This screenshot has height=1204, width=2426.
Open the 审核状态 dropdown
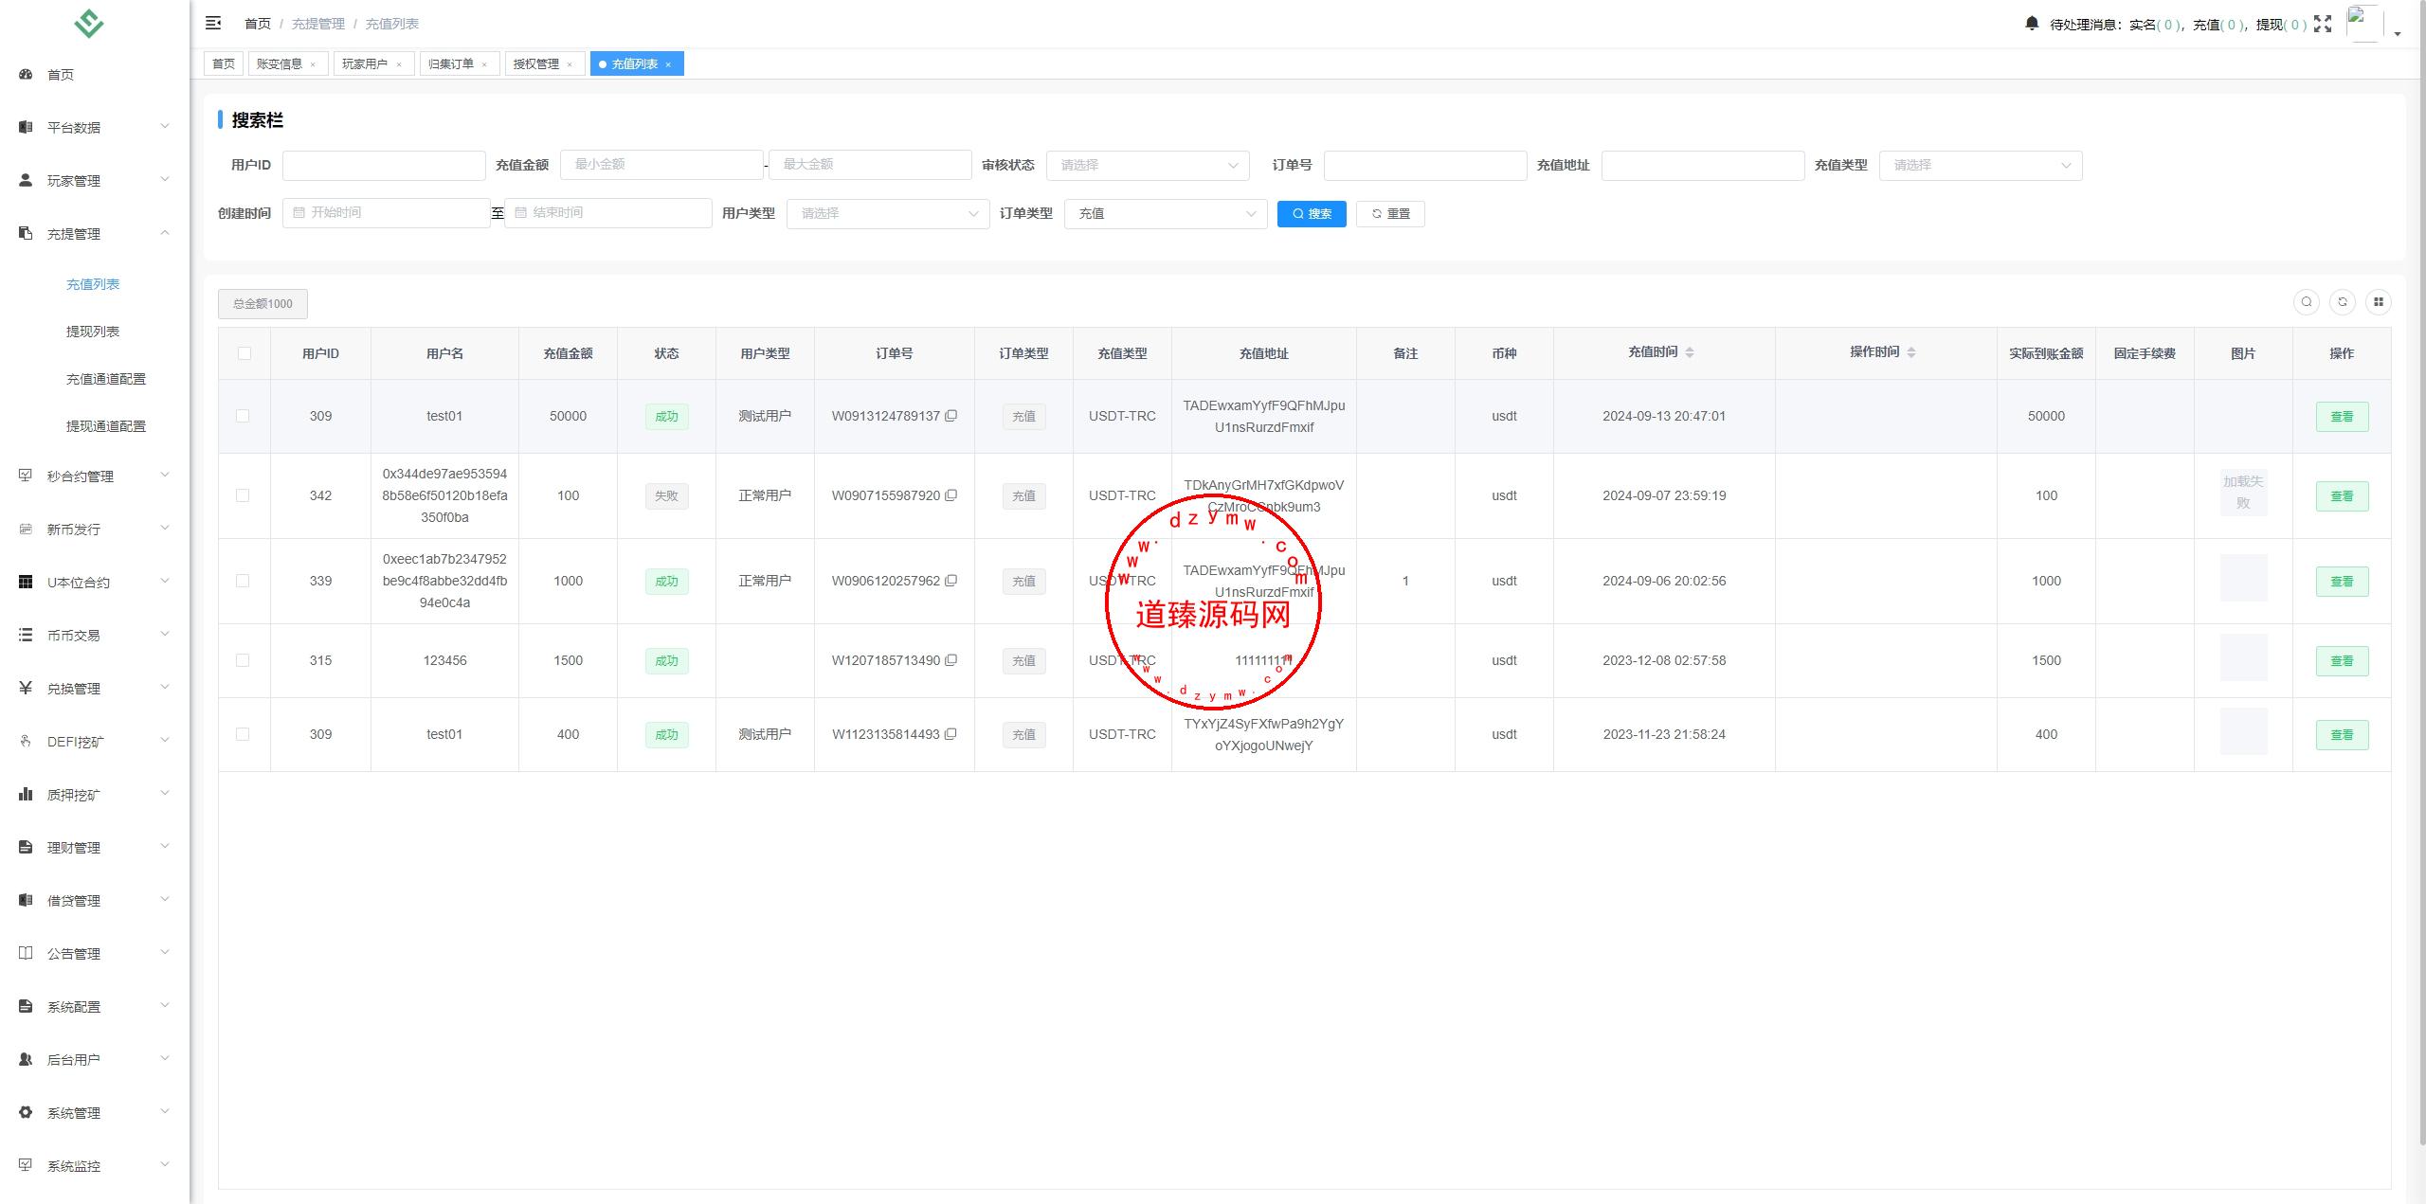click(1148, 165)
